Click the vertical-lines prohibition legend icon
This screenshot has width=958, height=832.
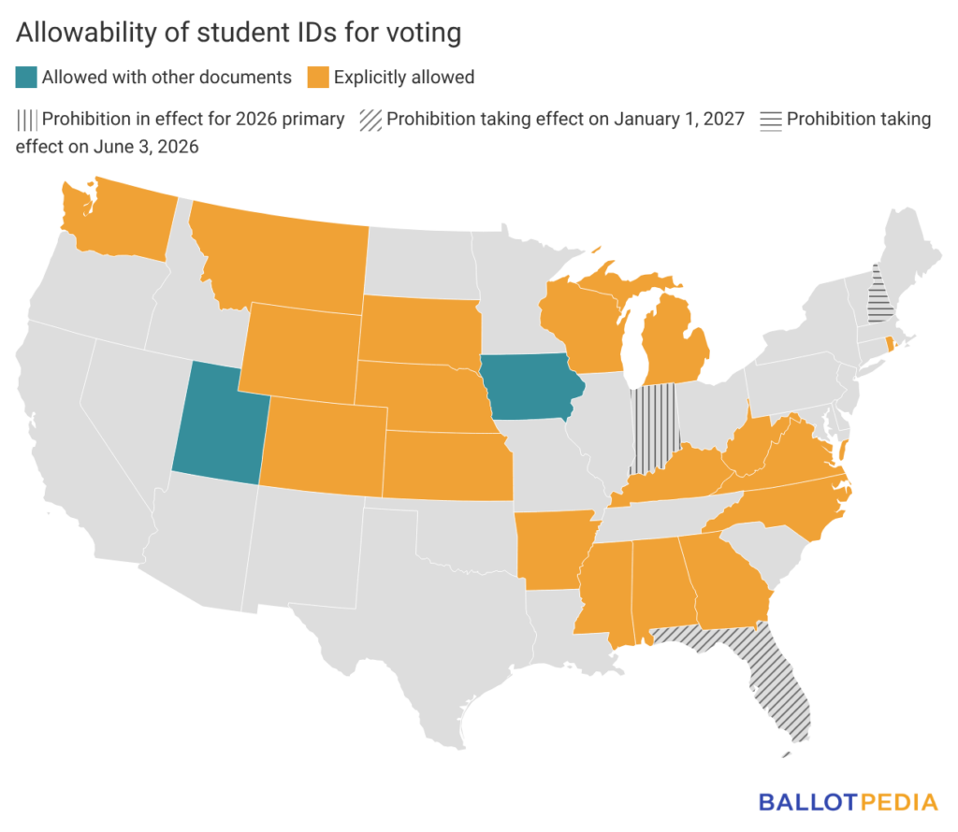coord(26,119)
